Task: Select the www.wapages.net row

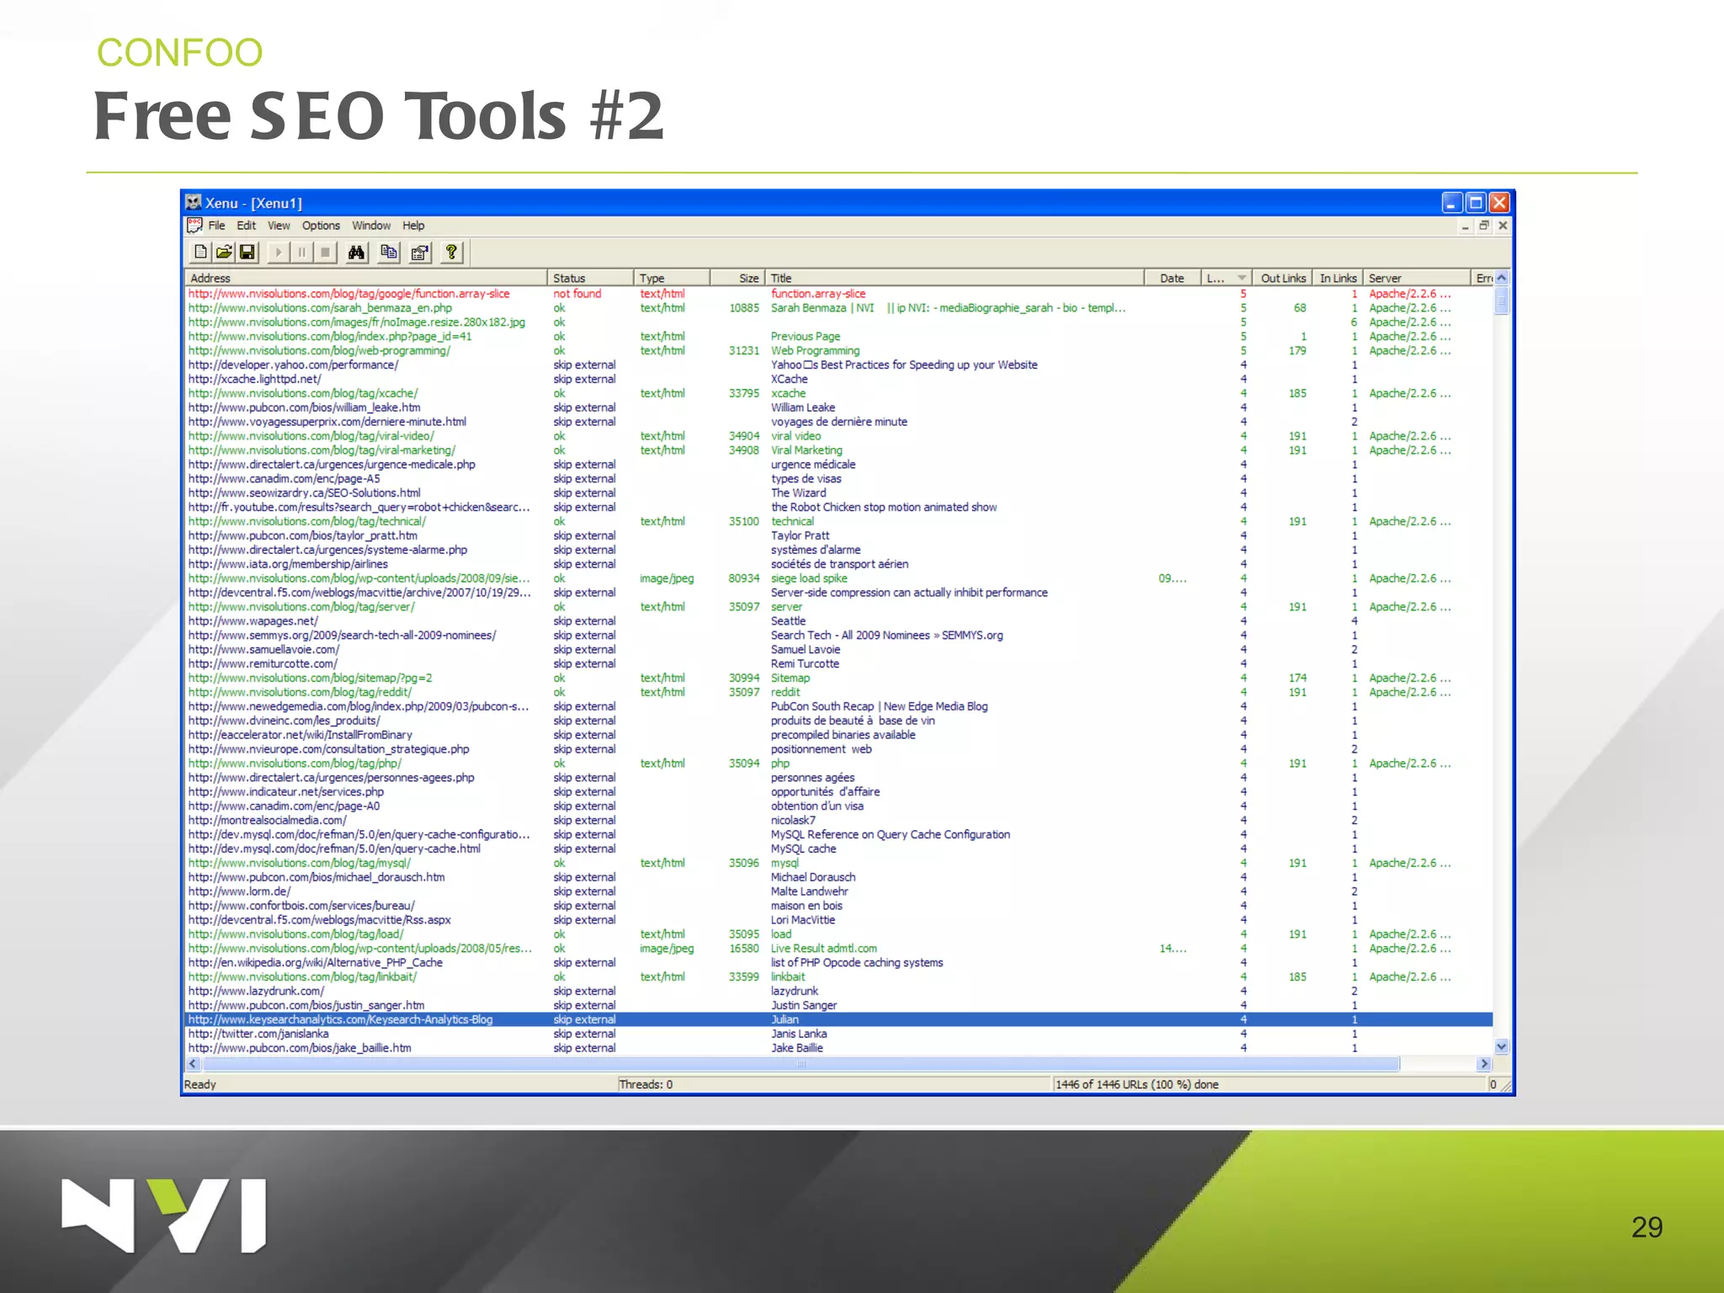Action: point(838,620)
